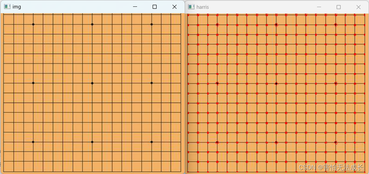The height and width of the screenshot is (174, 369).
Task: Click the center star point in img board
Action: click(92, 83)
